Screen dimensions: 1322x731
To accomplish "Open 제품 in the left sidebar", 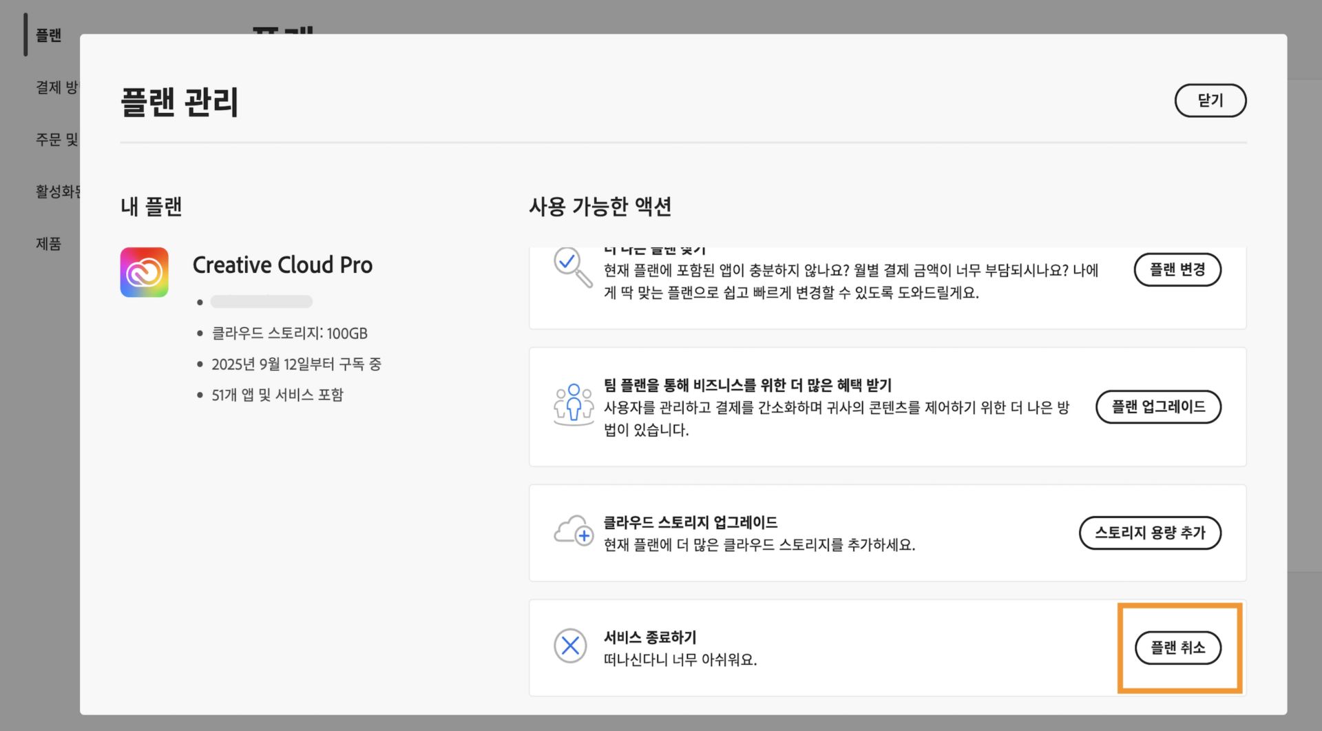I will click(x=49, y=243).
